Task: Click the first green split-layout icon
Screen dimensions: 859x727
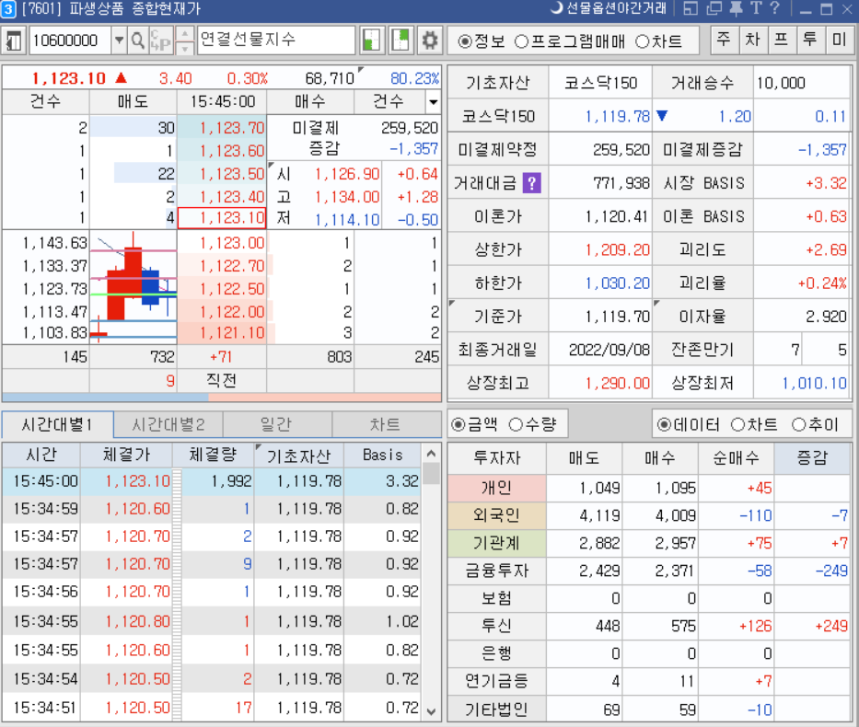Action: 371,40
